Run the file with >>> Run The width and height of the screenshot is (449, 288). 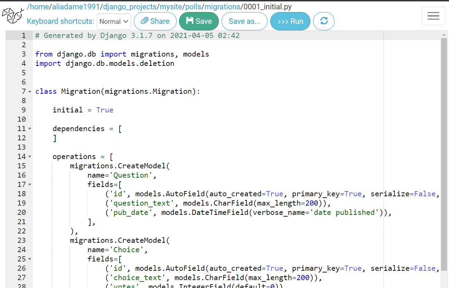[290, 21]
